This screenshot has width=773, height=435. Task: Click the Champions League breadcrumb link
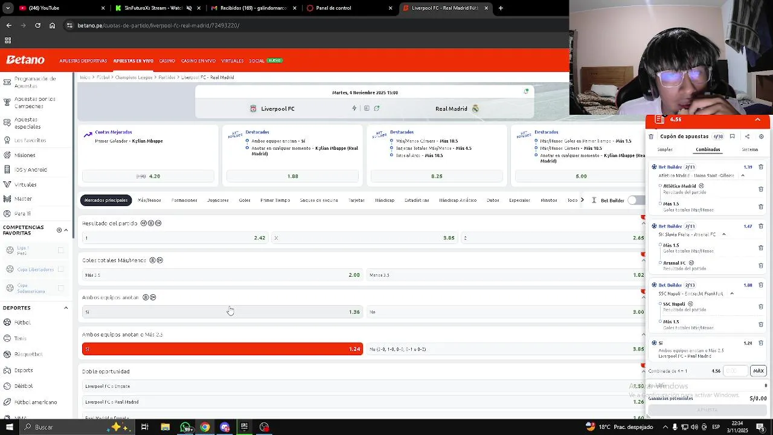[x=133, y=77]
